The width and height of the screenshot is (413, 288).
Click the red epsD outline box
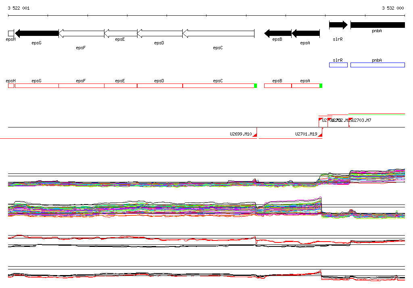tap(160, 86)
